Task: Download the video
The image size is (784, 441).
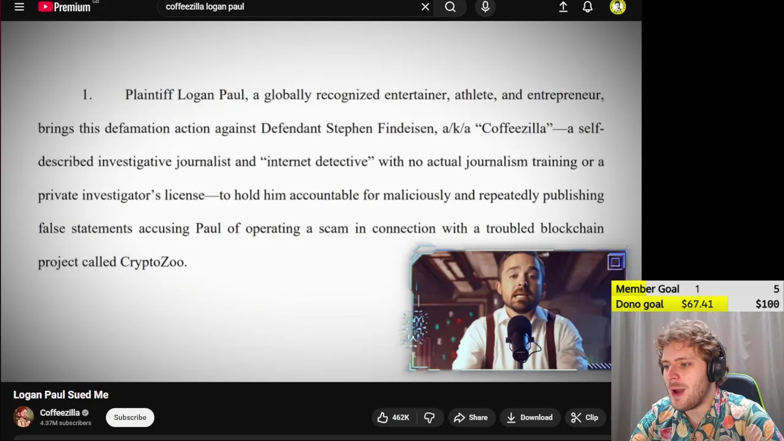Action: click(x=530, y=418)
